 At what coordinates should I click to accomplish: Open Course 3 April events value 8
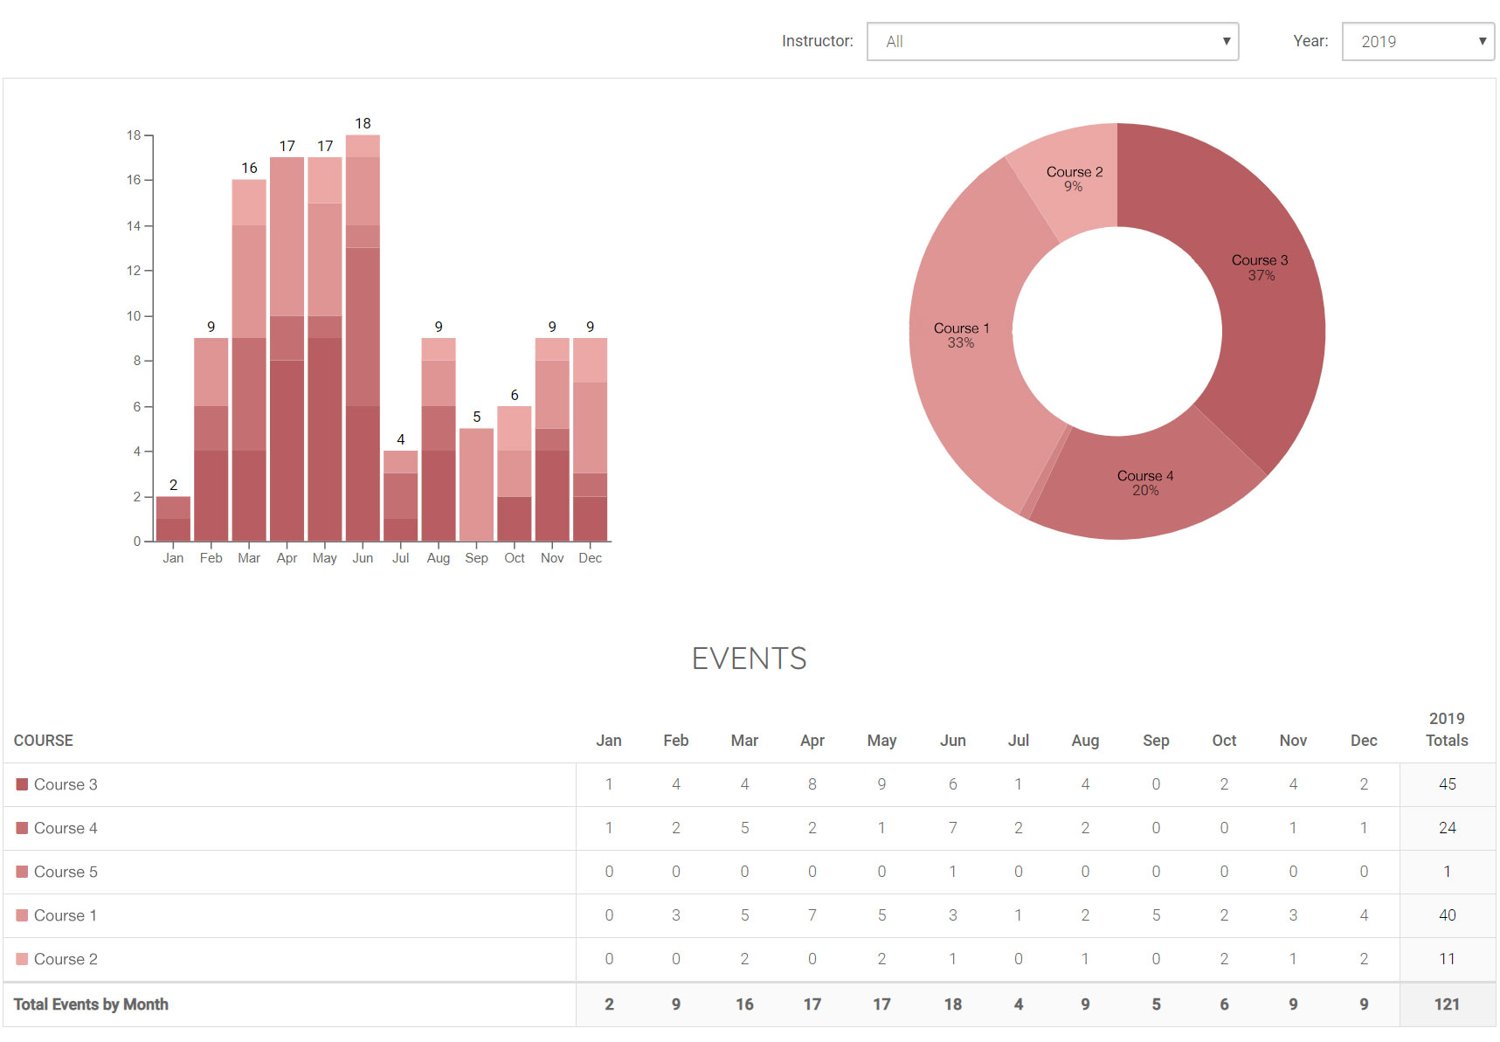812,784
